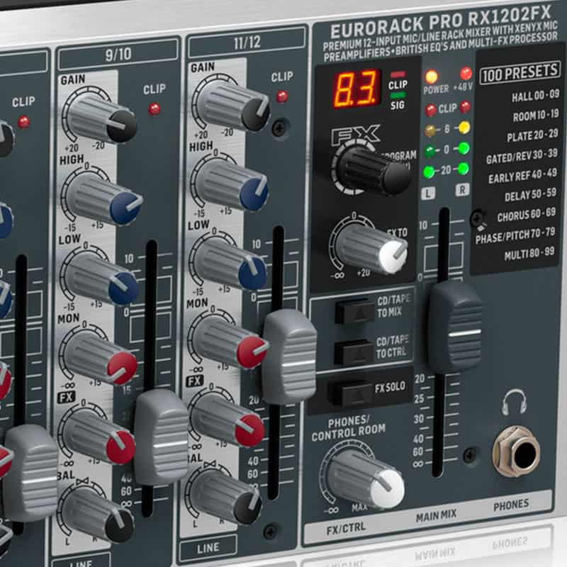The width and height of the screenshot is (567, 567).
Task: Click the screw beside channel 11/12 gain knob
Action: click(x=280, y=128)
